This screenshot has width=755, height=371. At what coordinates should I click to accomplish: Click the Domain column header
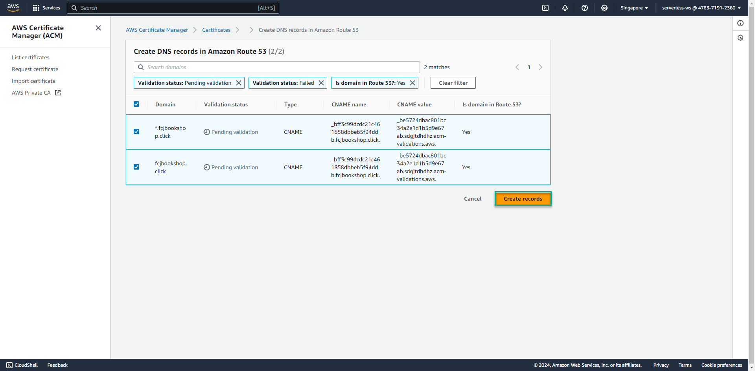click(x=165, y=104)
